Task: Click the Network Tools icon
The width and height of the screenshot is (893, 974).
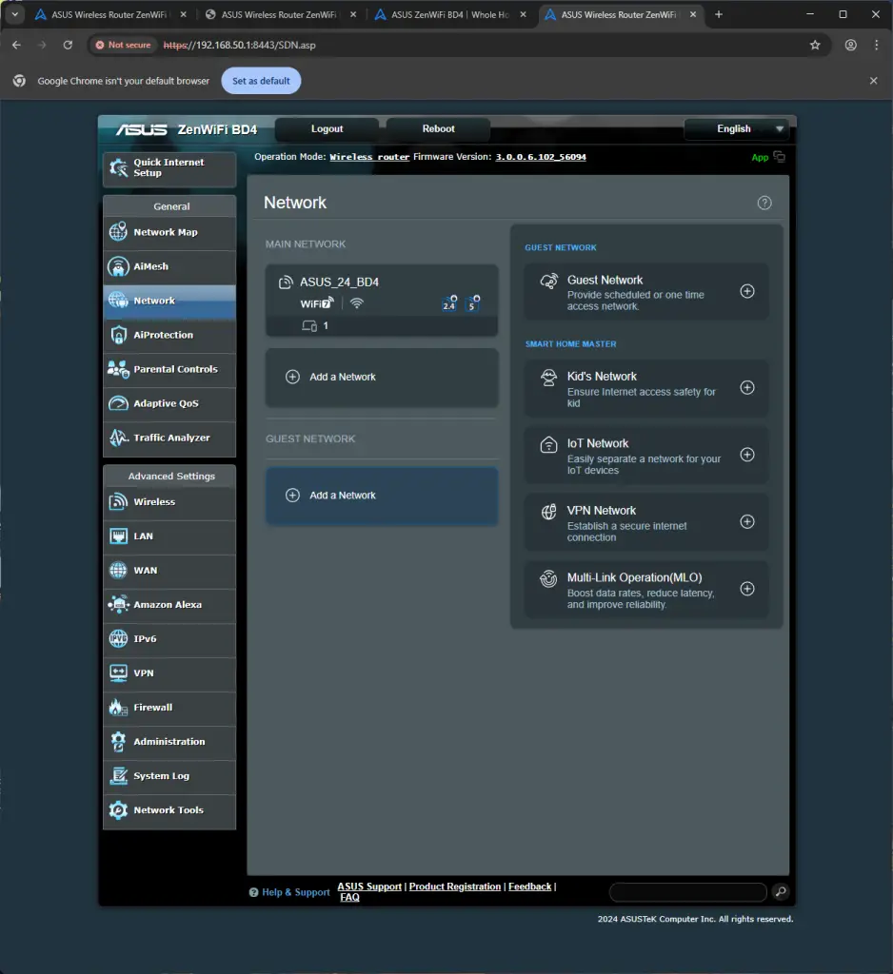Action: pos(118,810)
